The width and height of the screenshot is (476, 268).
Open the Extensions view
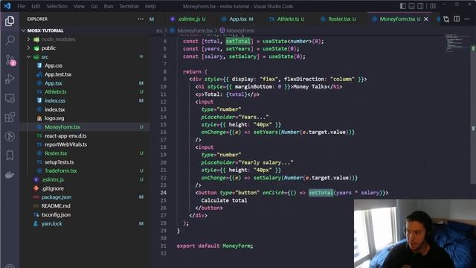[10, 117]
